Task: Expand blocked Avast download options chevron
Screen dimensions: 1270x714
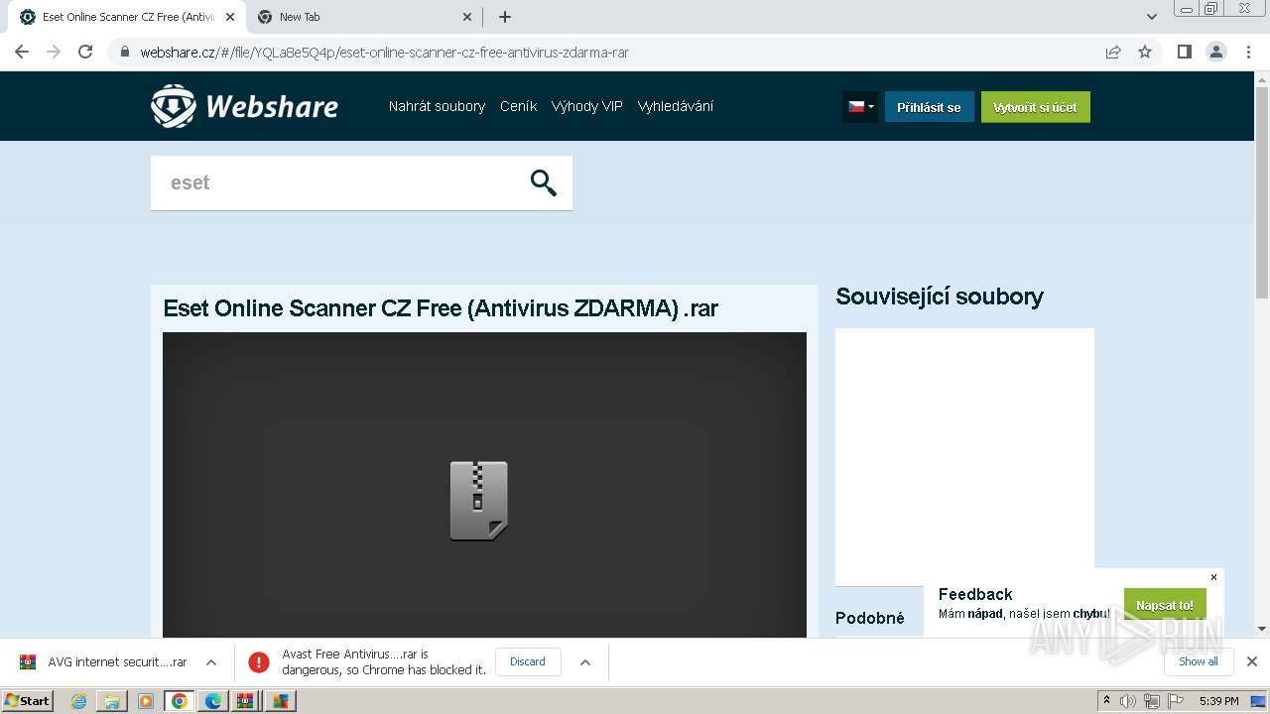Action: (x=585, y=662)
